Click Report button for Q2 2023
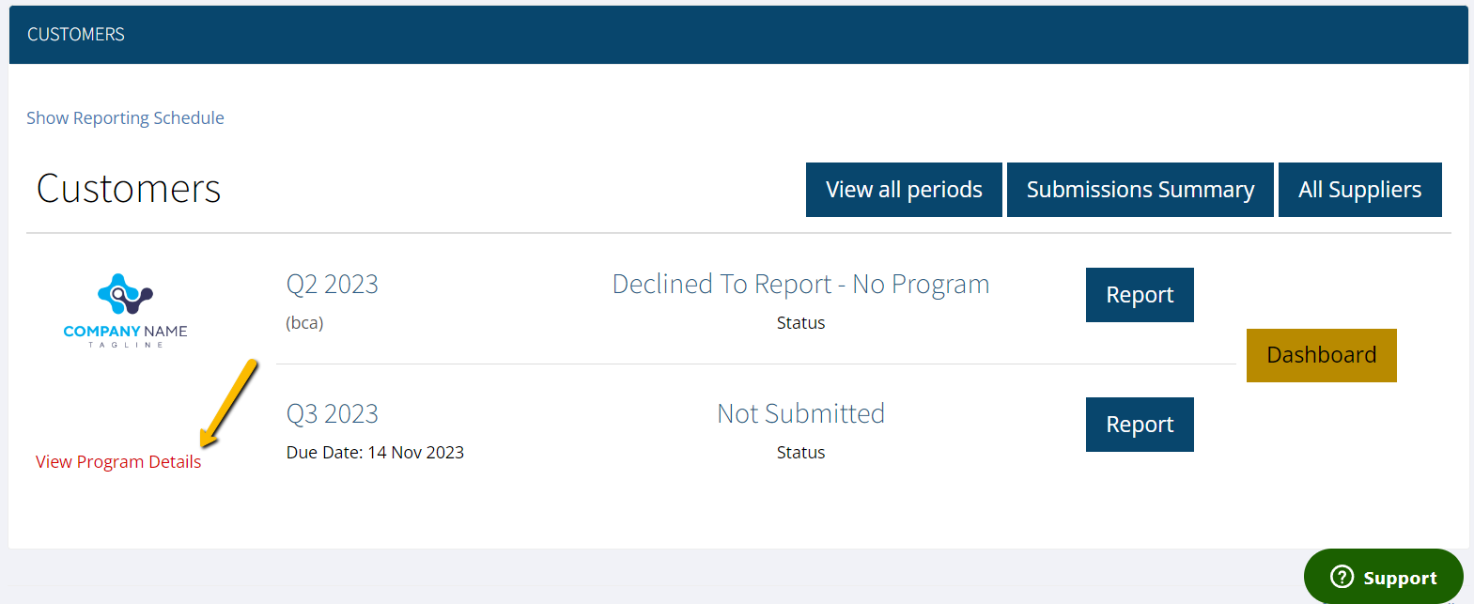 click(x=1140, y=295)
